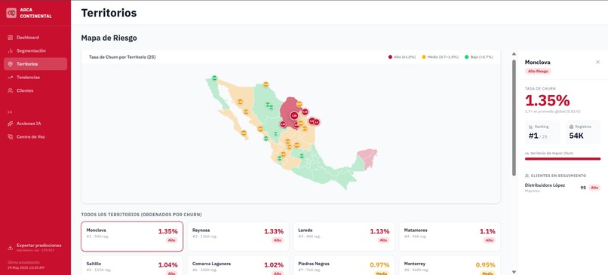Click the red Alto legend dot

[x=390, y=57]
